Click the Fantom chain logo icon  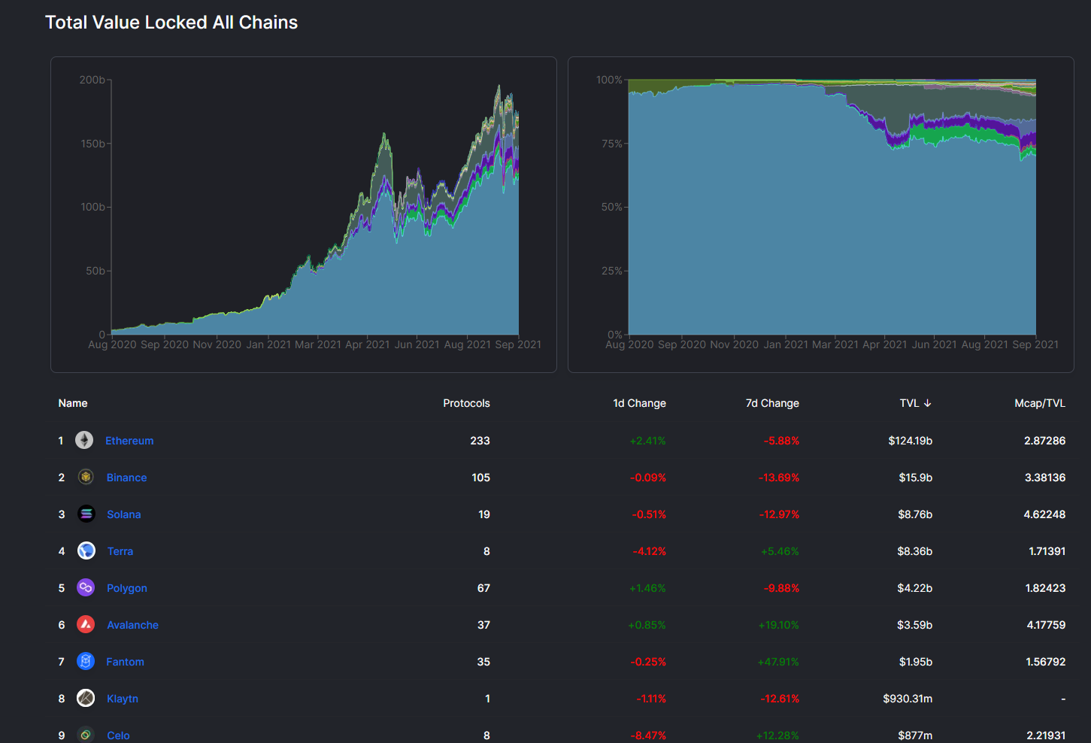(86, 662)
